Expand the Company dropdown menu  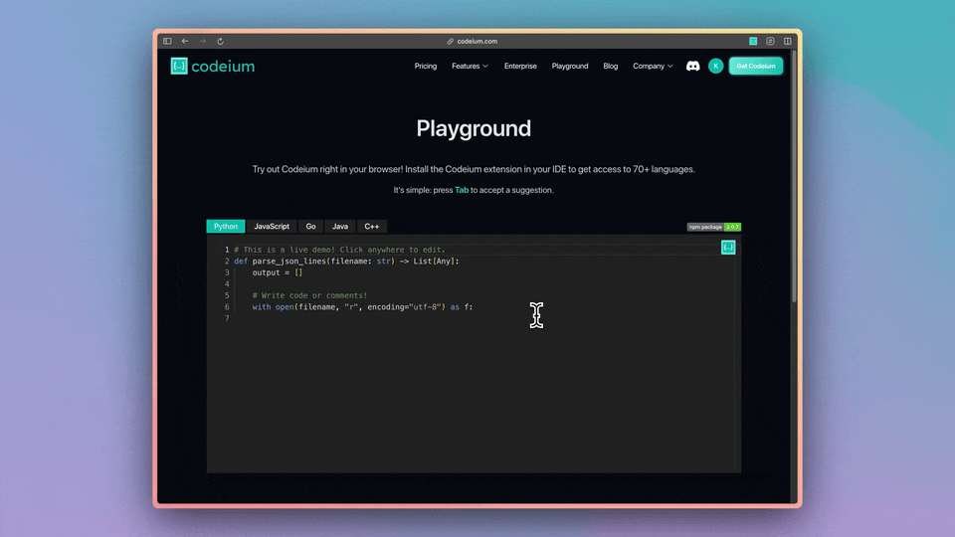[653, 66]
